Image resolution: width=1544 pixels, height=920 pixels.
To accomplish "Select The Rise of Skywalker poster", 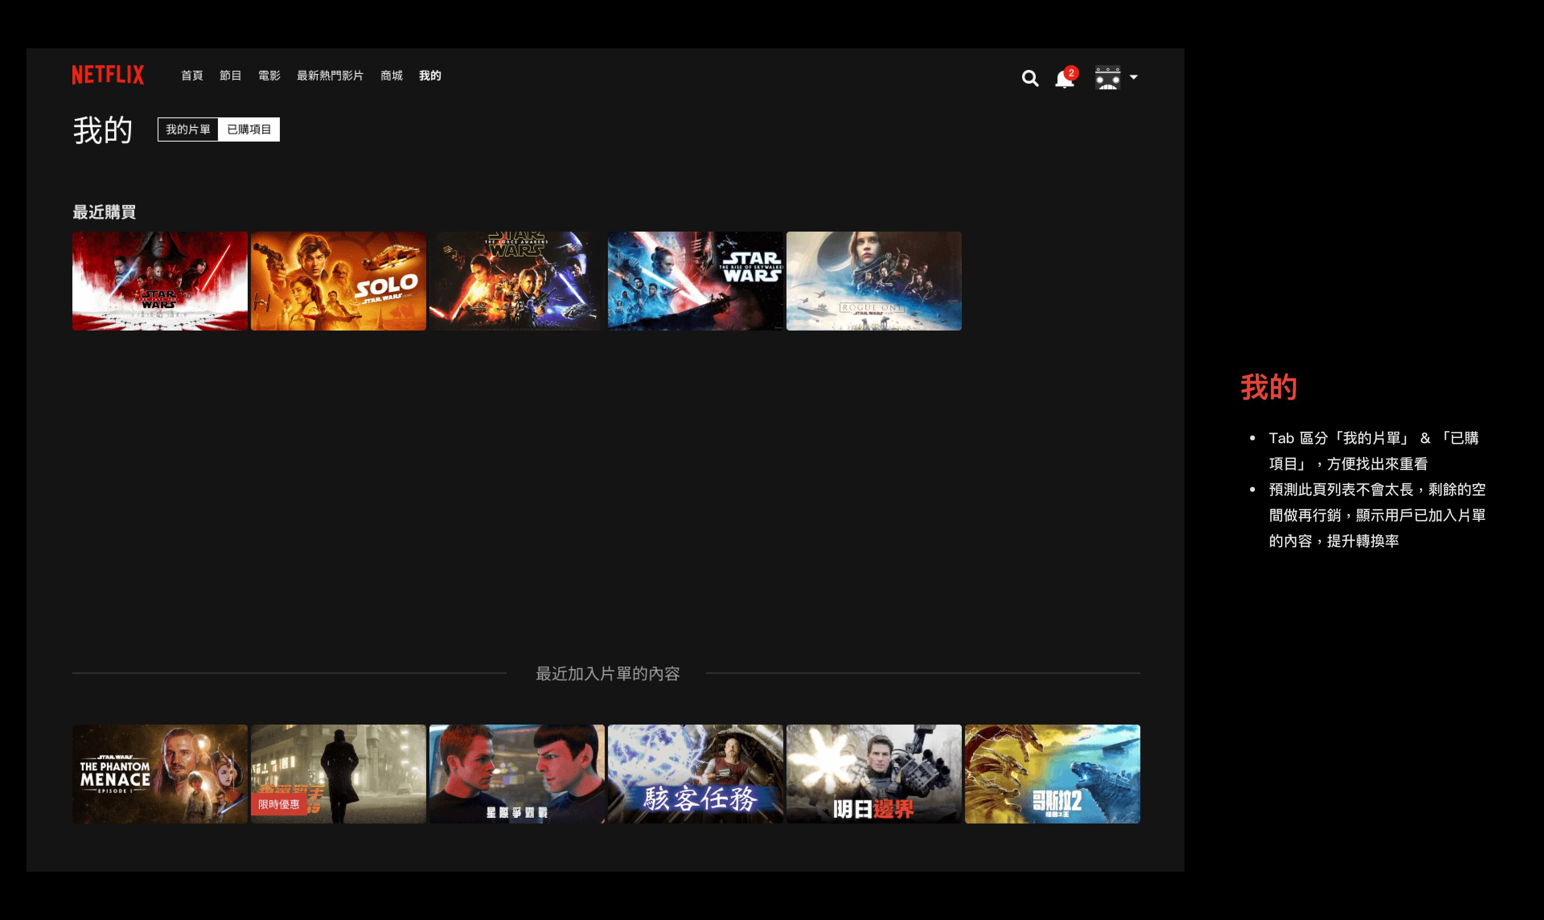I will point(695,281).
